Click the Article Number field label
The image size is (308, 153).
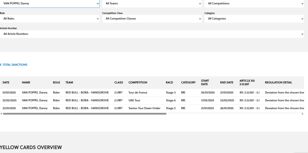coord(8,28)
